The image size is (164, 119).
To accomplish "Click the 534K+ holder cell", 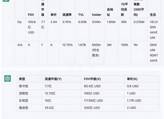I will point(96,22).
